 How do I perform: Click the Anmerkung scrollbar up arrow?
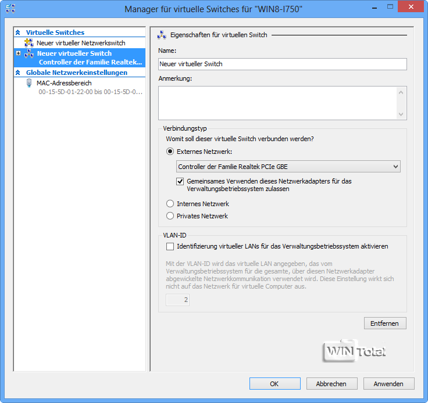pyautogui.click(x=401, y=92)
